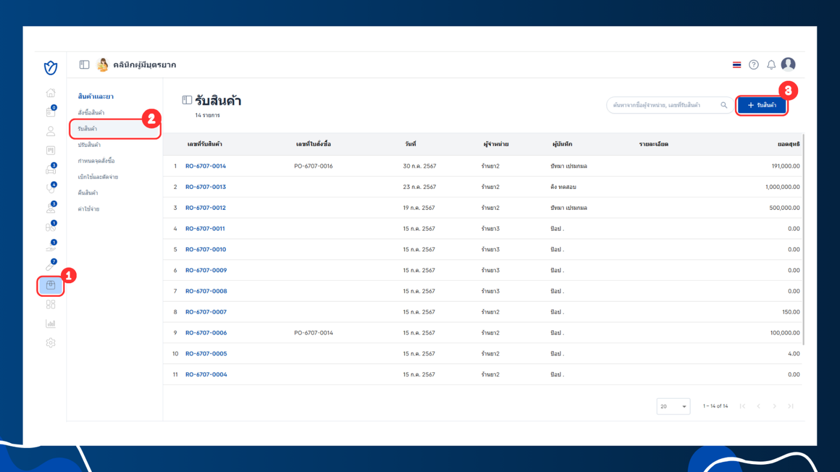Click the 191,000.00 net total cell
Viewport: 840px width, 472px height.
785,166
